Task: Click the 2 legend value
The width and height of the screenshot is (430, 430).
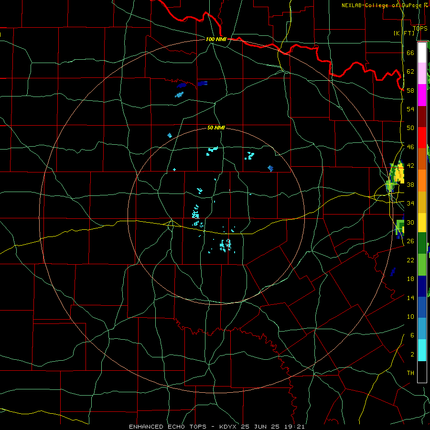Action: [412, 354]
